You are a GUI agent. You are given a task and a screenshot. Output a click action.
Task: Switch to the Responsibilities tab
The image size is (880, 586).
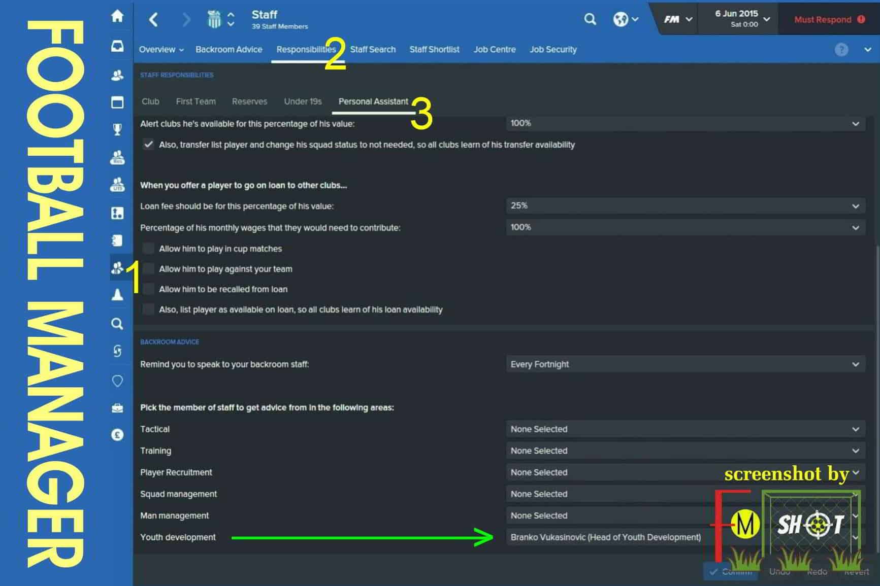pos(306,50)
